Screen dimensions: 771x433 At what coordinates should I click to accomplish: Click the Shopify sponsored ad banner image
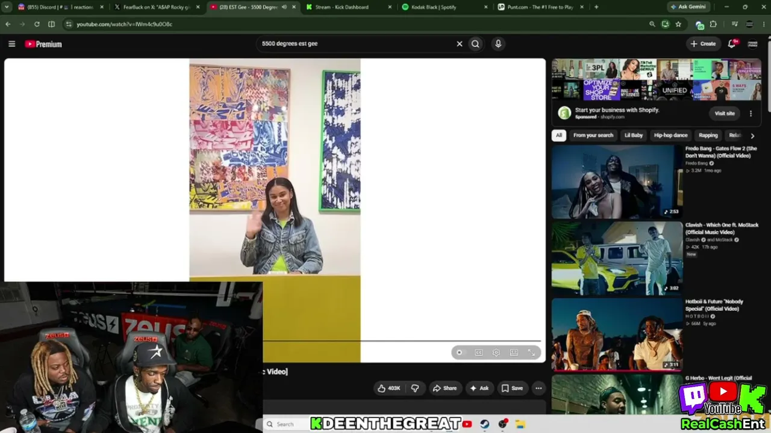click(657, 80)
